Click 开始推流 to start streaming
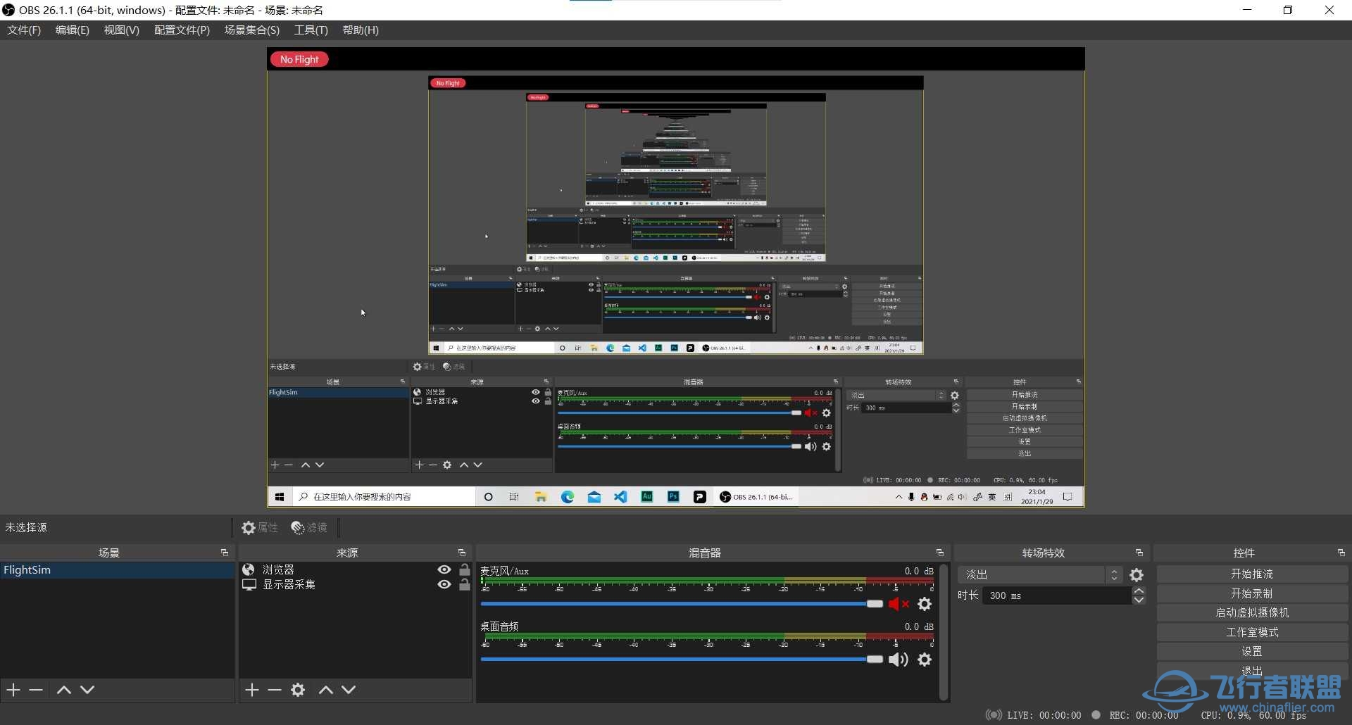1352x725 pixels. pyautogui.click(x=1252, y=574)
